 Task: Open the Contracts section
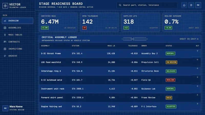pyautogui.click(x=17, y=42)
